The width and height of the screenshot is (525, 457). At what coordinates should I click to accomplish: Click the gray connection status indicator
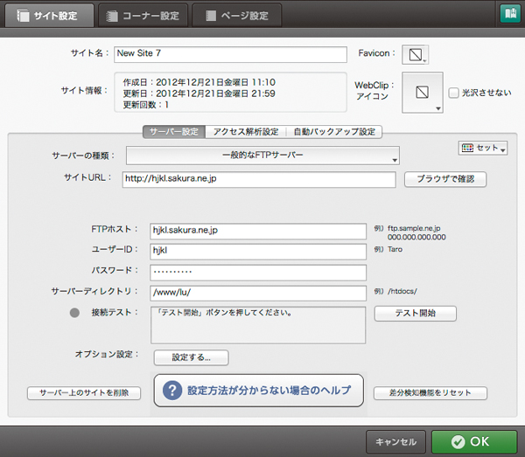point(74,313)
